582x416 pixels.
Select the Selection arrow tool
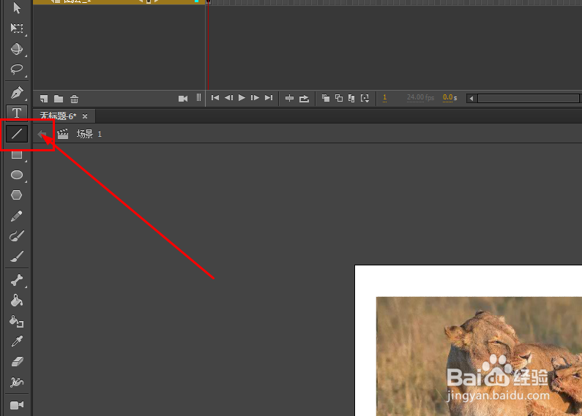(17, 8)
